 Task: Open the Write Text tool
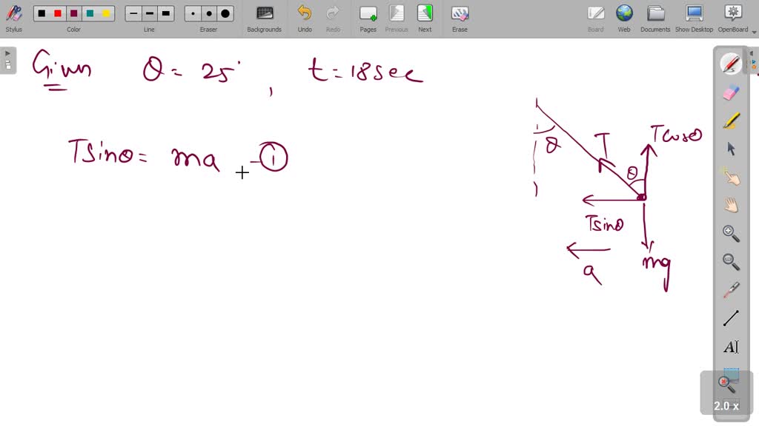(730, 346)
